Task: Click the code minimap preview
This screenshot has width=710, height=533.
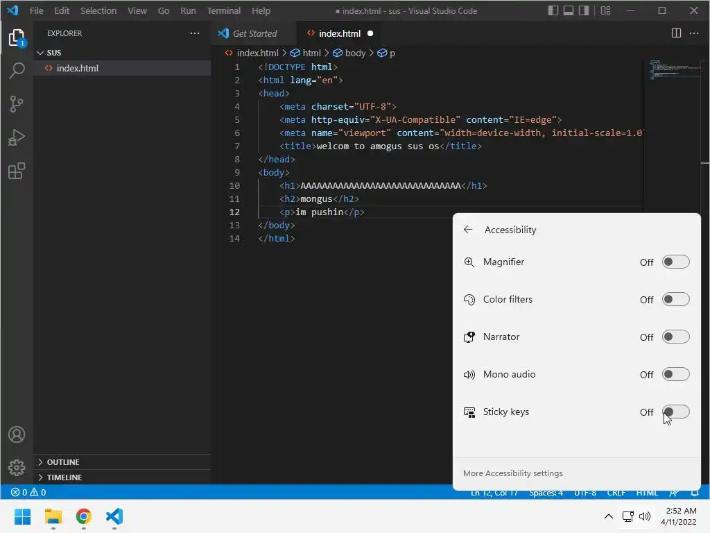Action: [675, 69]
